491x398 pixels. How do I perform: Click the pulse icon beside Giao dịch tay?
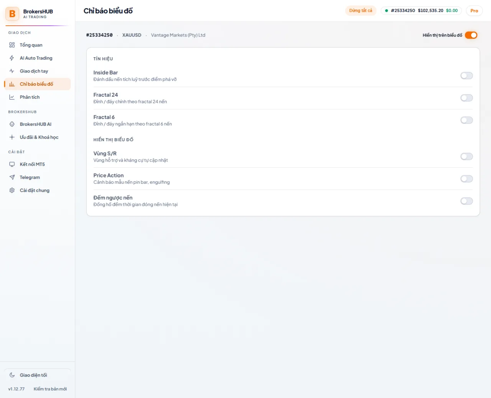[12, 71]
